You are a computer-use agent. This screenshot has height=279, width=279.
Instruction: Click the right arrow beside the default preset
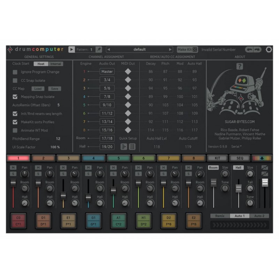171,49
